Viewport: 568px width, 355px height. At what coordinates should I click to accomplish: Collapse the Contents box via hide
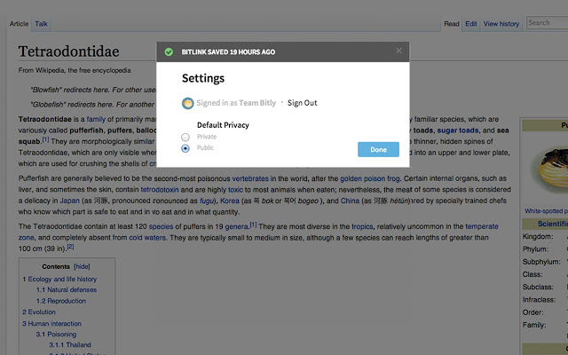click(82, 266)
